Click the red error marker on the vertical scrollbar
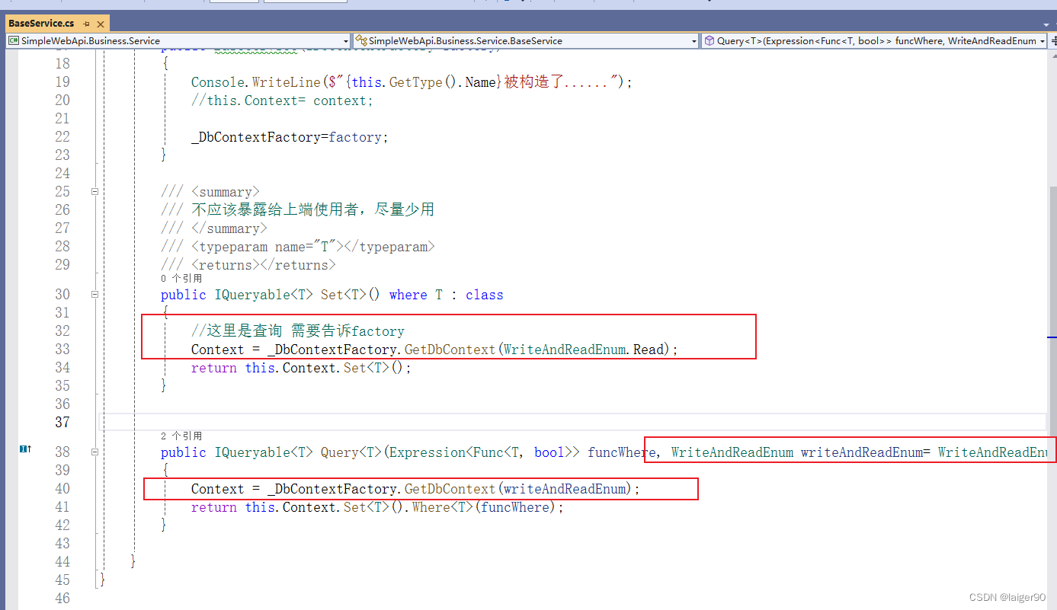Viewport: 1057px width, 610px height. tap(1052, 337)
